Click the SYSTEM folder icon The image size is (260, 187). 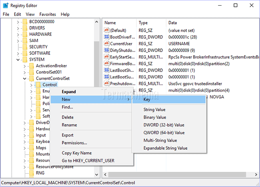pos(25,59)
